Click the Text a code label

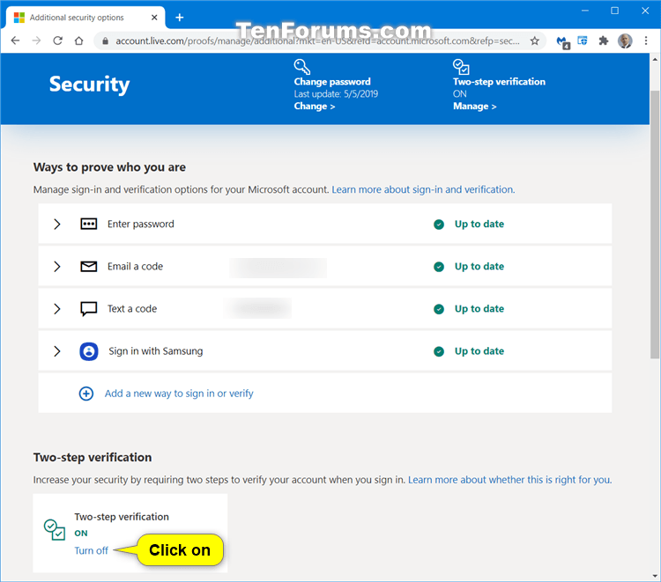pos(132,309)
